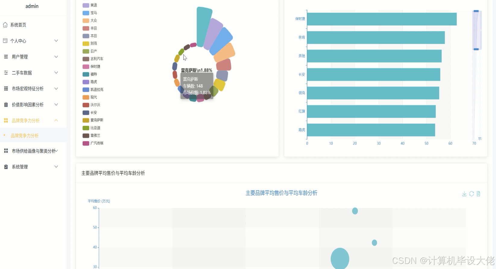This screenshot has height=269, width=496.
Task: Expand the 市场宏观特征分析 chevron
Action: point(56,88)
